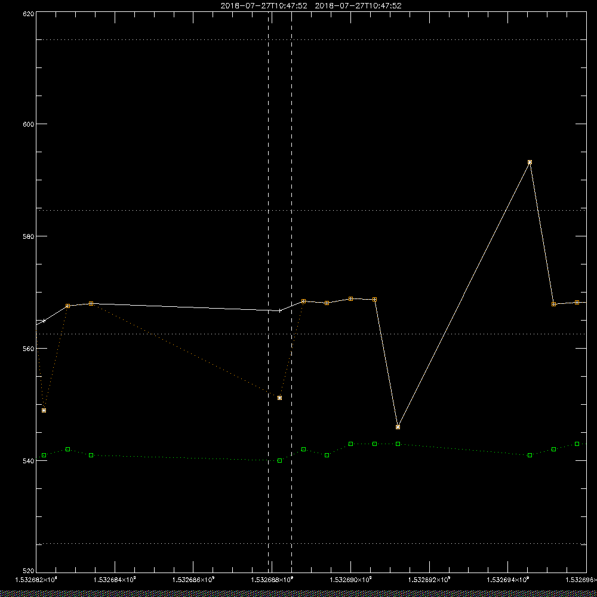
Task: Click the 1.532688×10⁹ x-axis label
Action: (x=272, y=580)
